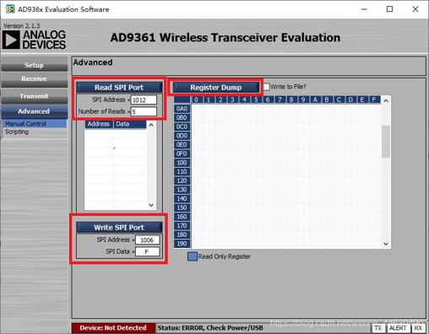Image resolution: width=429 pixels, height=334 pixels.
Task: Select register row 140
Action: tap(182, 199)
